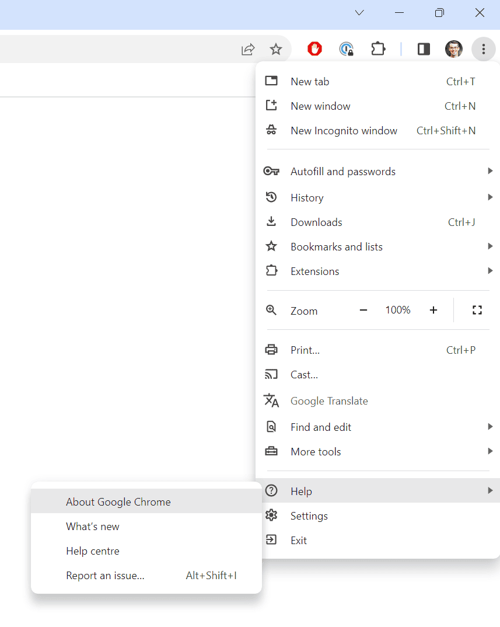This screenshot has height=627, width=500.
Task: Open the Settings menu entry
Action: tap(309, 515)
